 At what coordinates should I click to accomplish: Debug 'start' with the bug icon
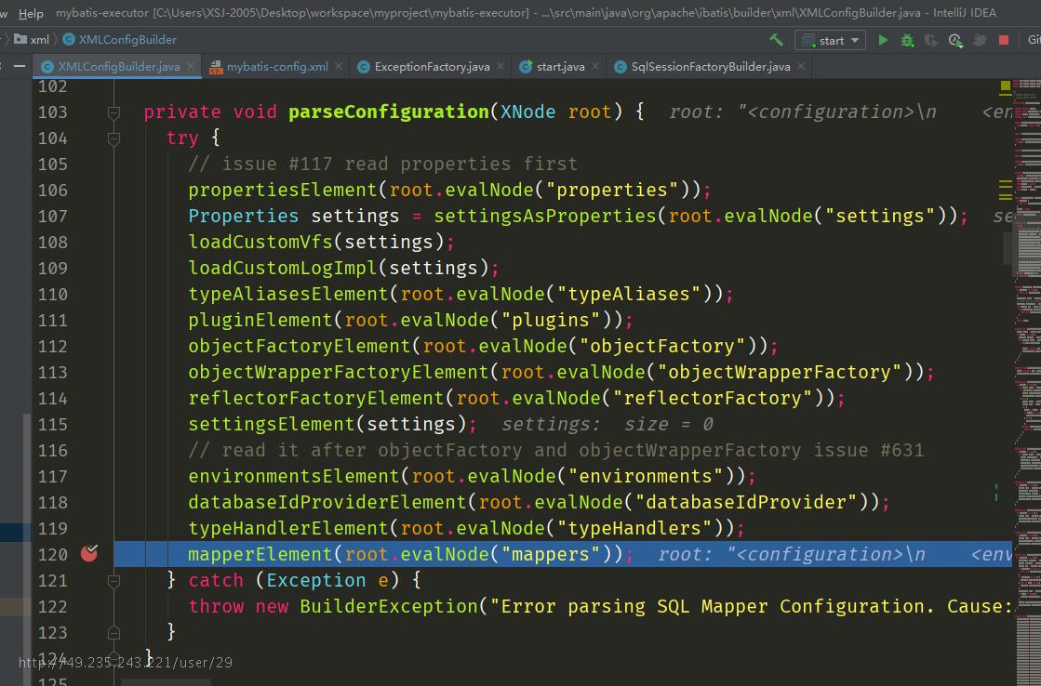pos(907,41)
